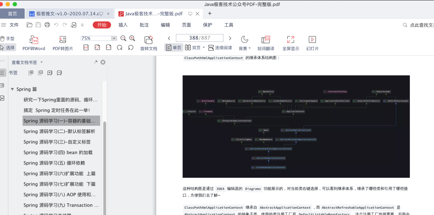Viewport: 434px width, 215px height.
Task: Open the 文件 menu
Action: coord(14,25)
